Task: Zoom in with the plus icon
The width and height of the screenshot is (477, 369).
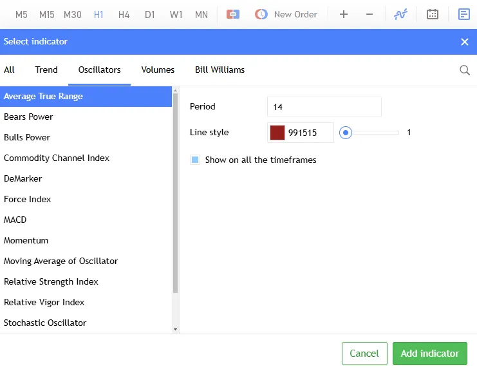Action: pyautogui.click(x=344, y=14)
